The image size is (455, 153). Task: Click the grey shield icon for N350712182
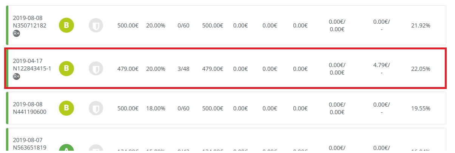point(96,26)
